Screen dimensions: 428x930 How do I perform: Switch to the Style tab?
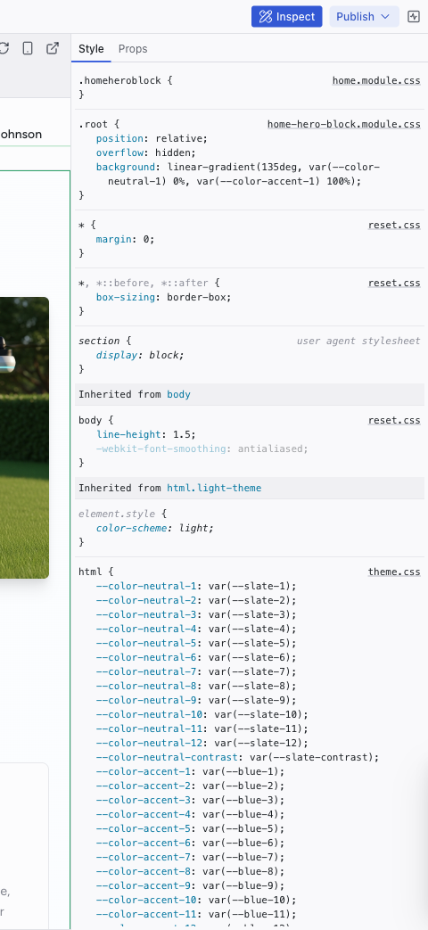91,49
